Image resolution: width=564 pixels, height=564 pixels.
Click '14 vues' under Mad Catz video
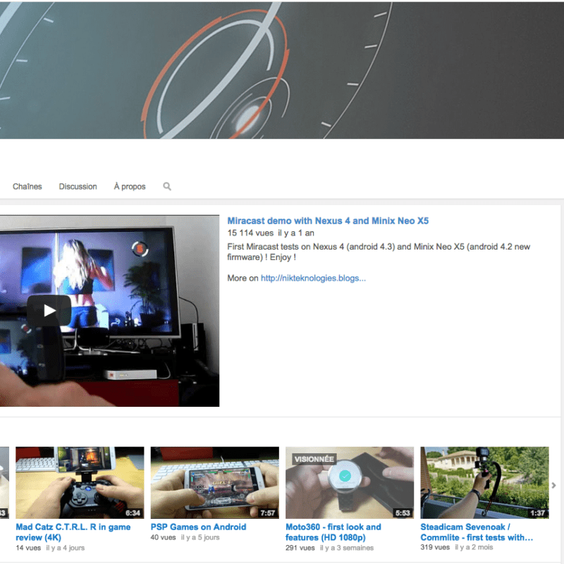28,548
